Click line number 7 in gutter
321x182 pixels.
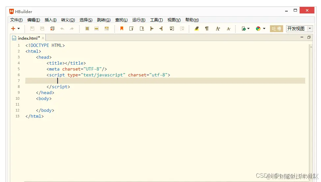click(19, 81)
